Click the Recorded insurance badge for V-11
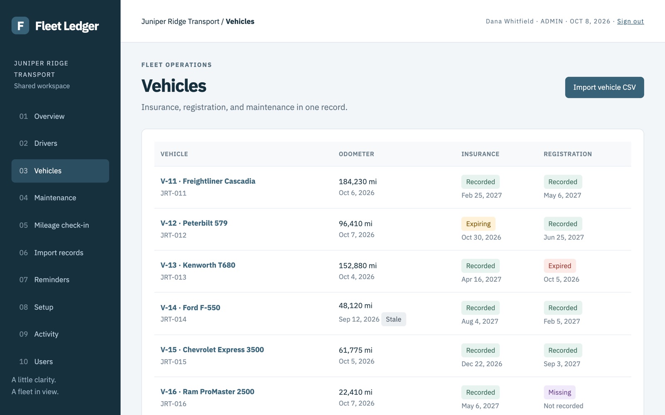 click(x=480, y=182)
